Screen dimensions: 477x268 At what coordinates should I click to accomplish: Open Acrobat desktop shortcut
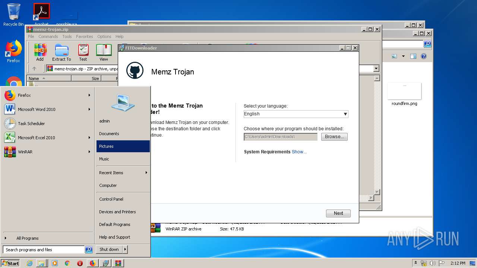click(42, 14)
